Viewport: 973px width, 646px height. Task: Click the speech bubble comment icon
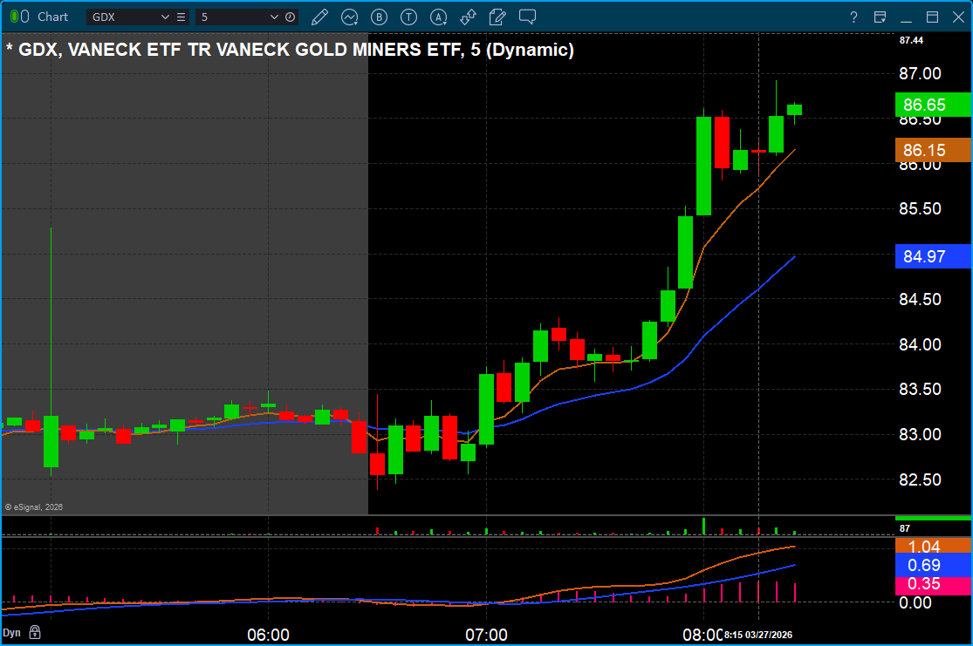click(x=527, y=17)
